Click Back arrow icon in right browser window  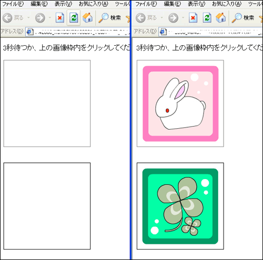140,18
